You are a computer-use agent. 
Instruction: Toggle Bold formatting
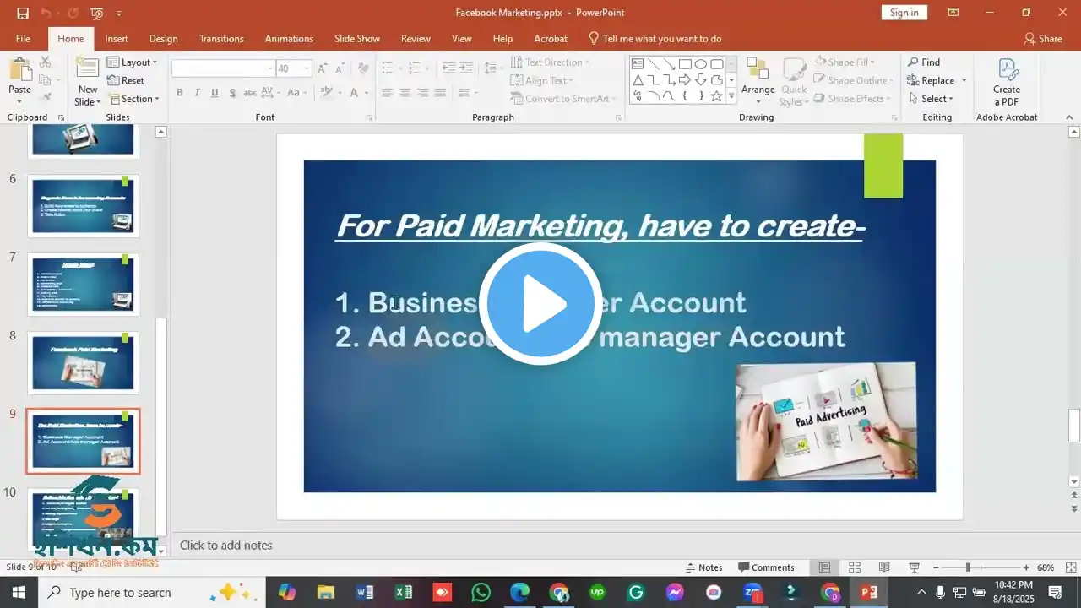click(x=180, y=93)
